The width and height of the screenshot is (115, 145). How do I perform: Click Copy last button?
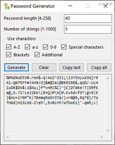coord(72,67)
